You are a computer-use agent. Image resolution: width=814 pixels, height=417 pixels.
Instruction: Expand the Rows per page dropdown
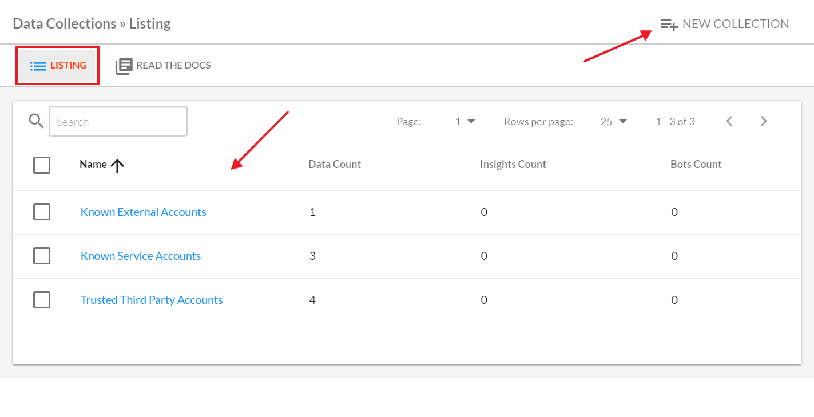[614, 121]
